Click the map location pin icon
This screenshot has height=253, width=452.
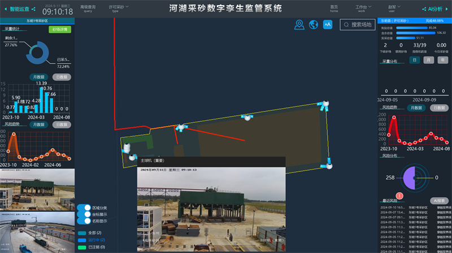pos(299,24)
